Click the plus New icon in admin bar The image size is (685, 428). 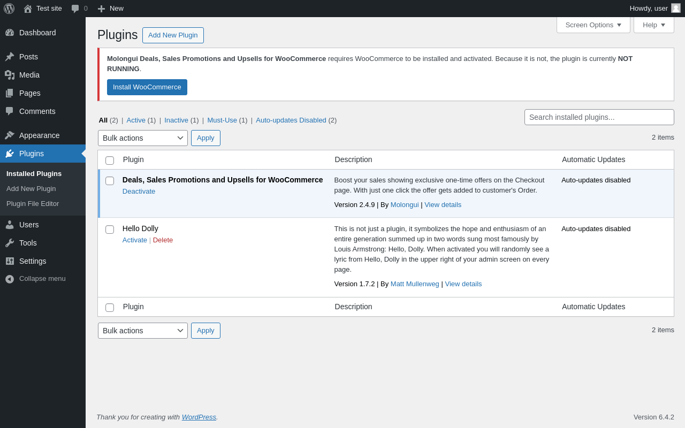(x=101, y=9)
